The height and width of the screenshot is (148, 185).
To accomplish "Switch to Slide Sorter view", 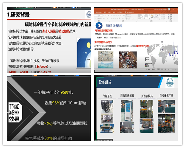I will pyautogui.click(x=162, y=69).
